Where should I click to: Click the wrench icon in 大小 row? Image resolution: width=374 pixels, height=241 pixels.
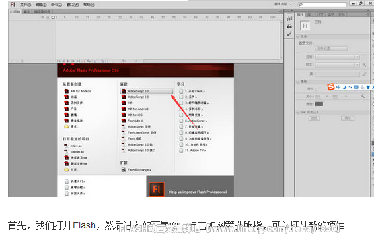pyautogui.click(x=363, y=97)
